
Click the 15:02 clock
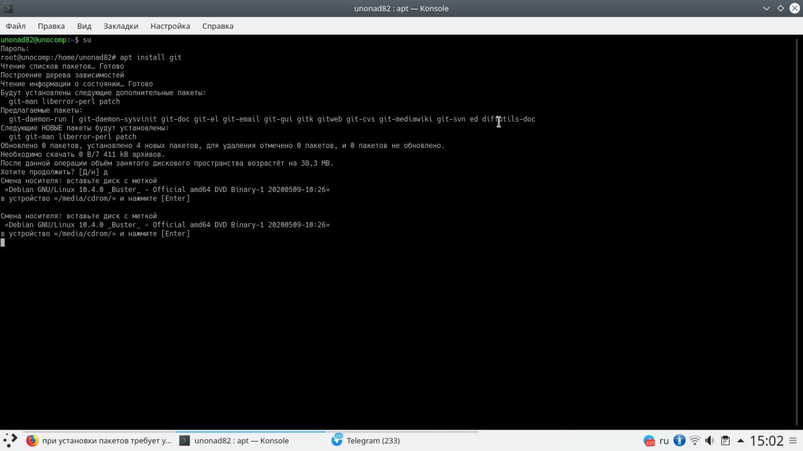(x=767, y=440)
